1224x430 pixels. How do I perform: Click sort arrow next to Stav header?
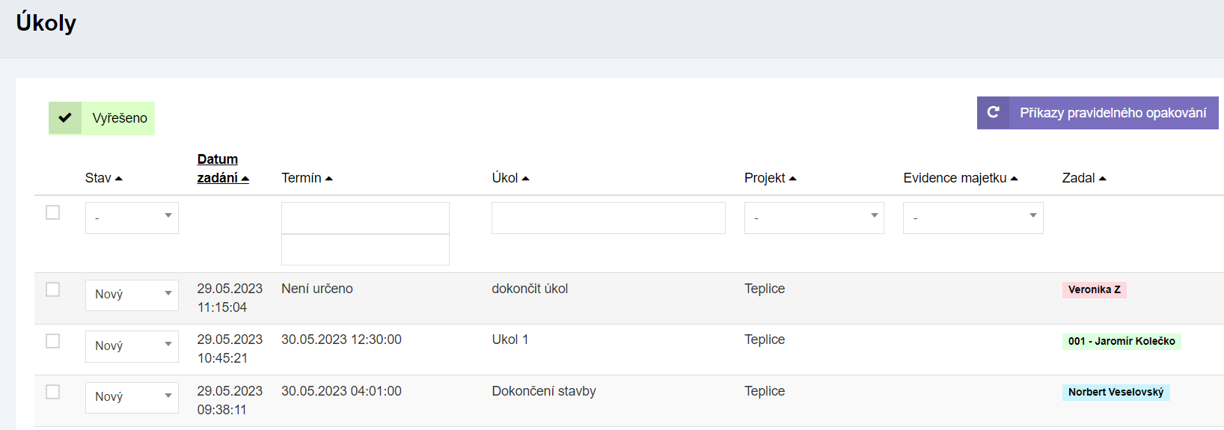[119, 179]
